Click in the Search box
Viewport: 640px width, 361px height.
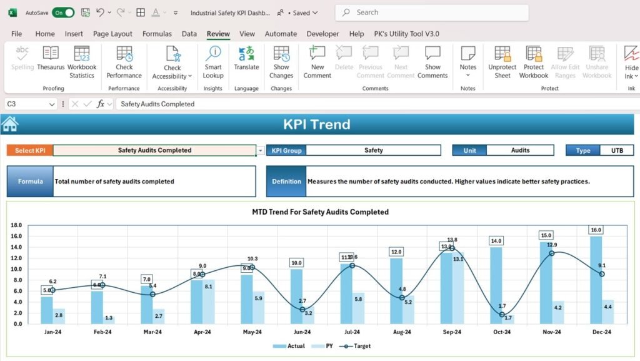pyautogui.click(x=432, y=13)
